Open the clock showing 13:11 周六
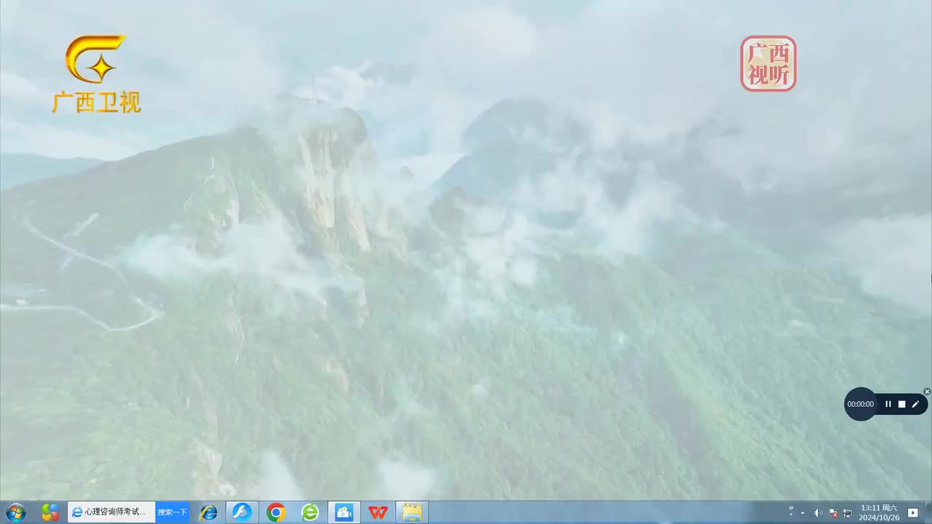The width and height of the screenshot is (932, 524). click(x=879, y=512)
